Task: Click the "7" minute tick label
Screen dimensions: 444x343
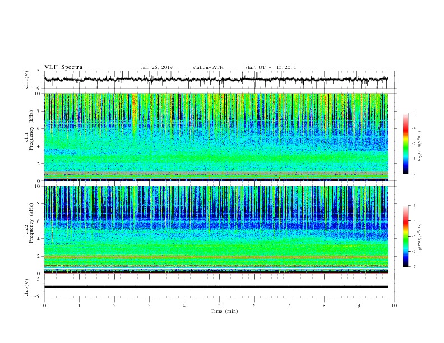Action: point(289,305)
